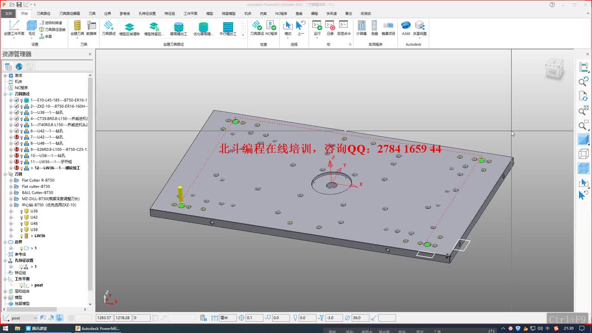Click the 刀具路径 create toolpath icon
The width and height of the screenshot is (592, 333).
[x=109, y=28]
